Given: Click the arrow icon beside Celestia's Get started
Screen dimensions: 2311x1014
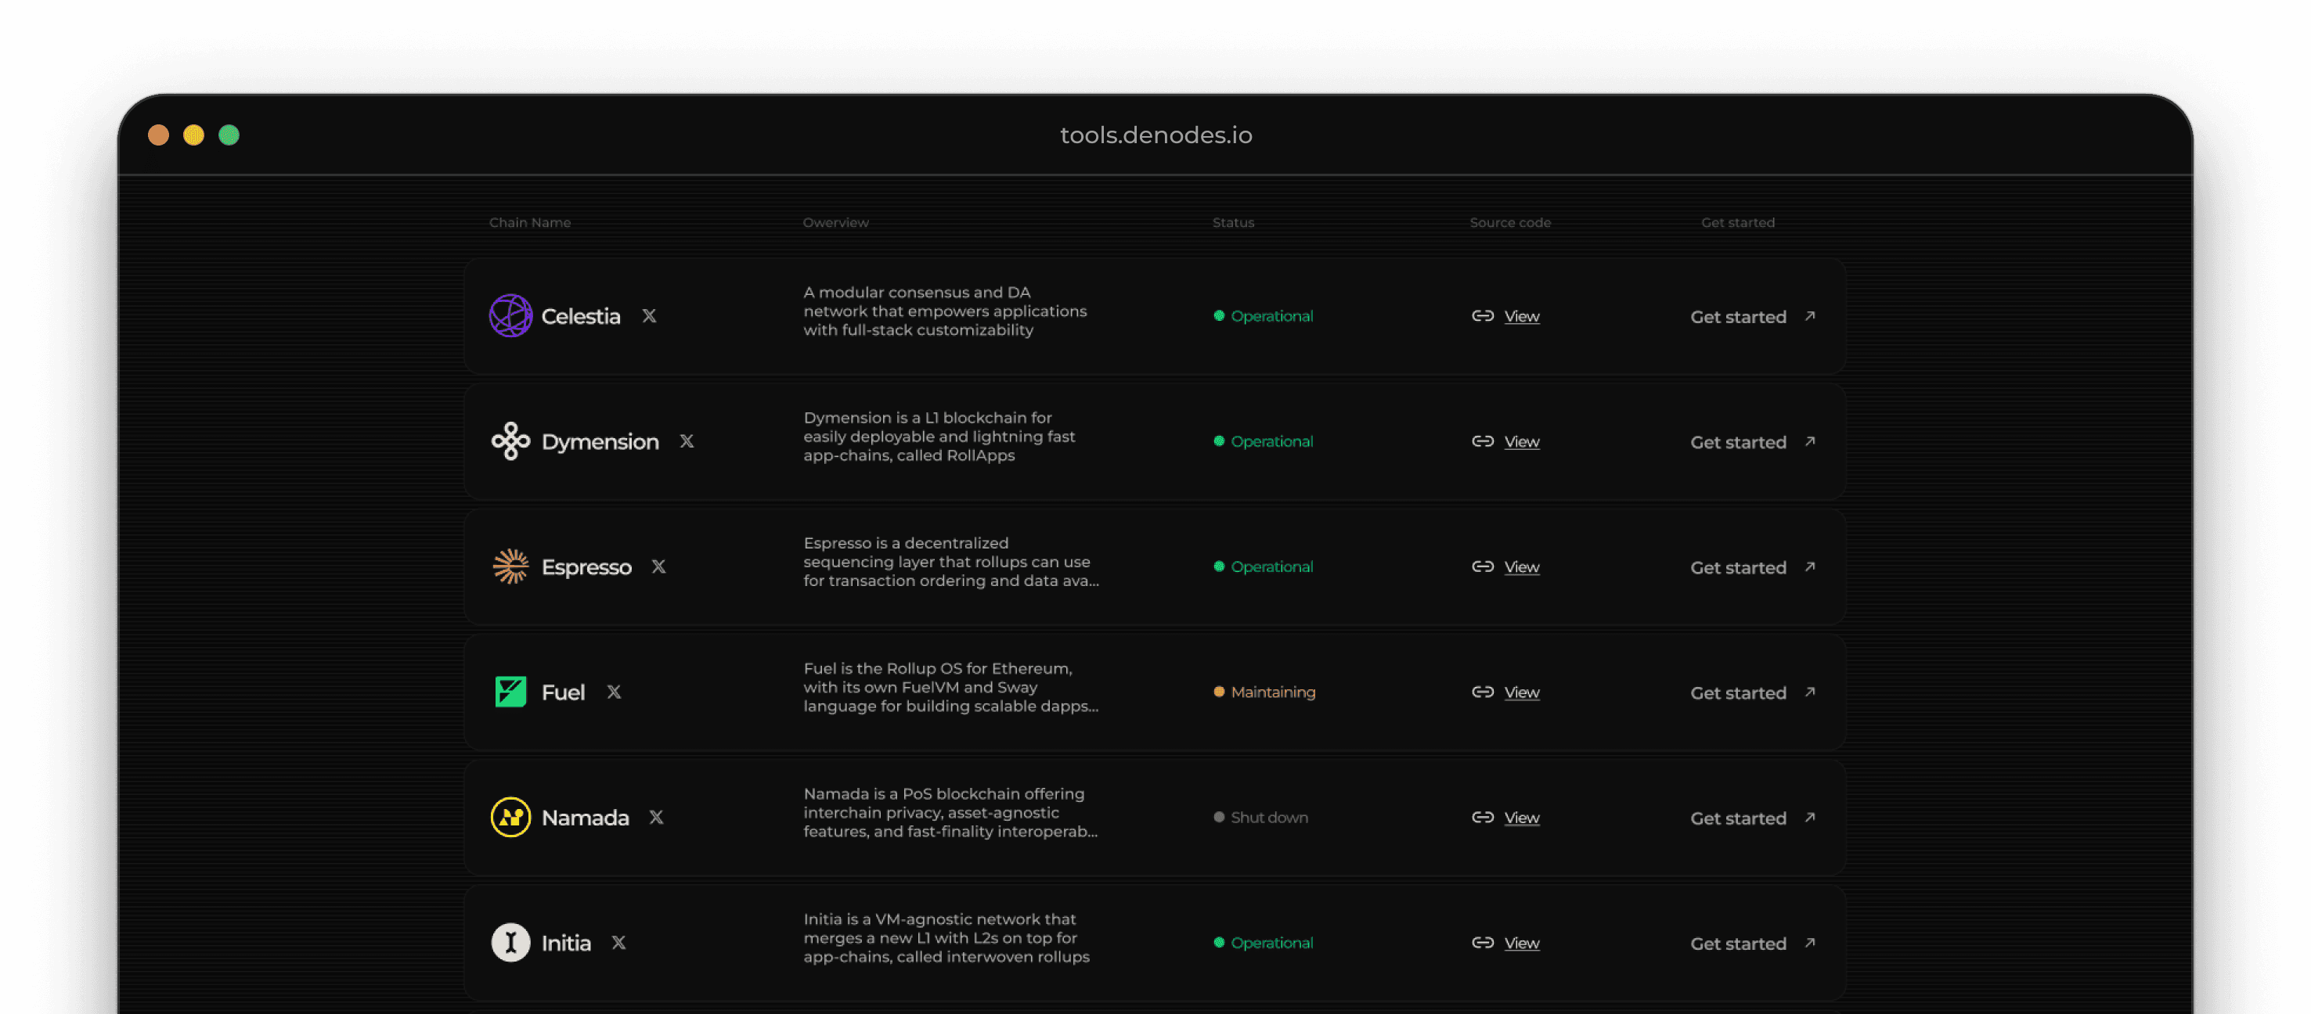Looking at the screenshot, I should [1811, 315].
